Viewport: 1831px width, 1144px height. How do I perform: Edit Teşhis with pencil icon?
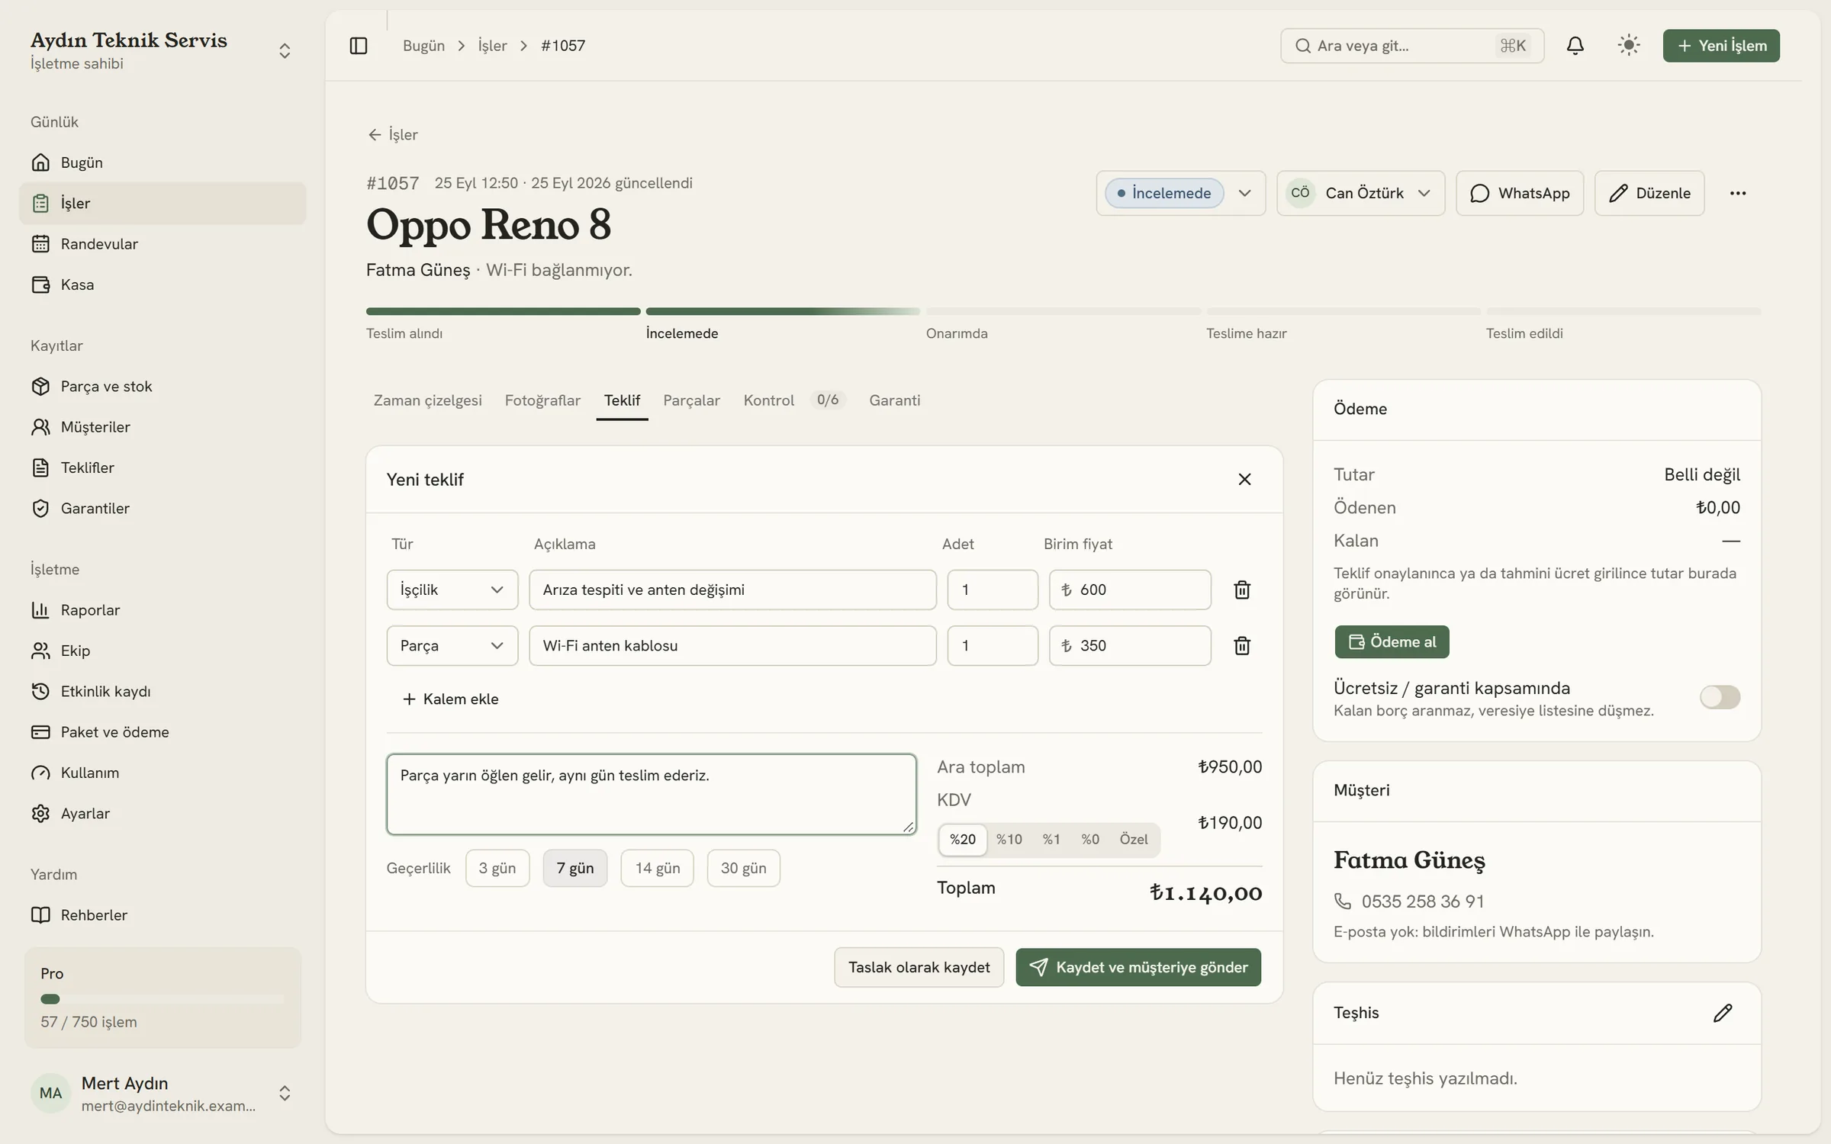tap(1723, 1013)
